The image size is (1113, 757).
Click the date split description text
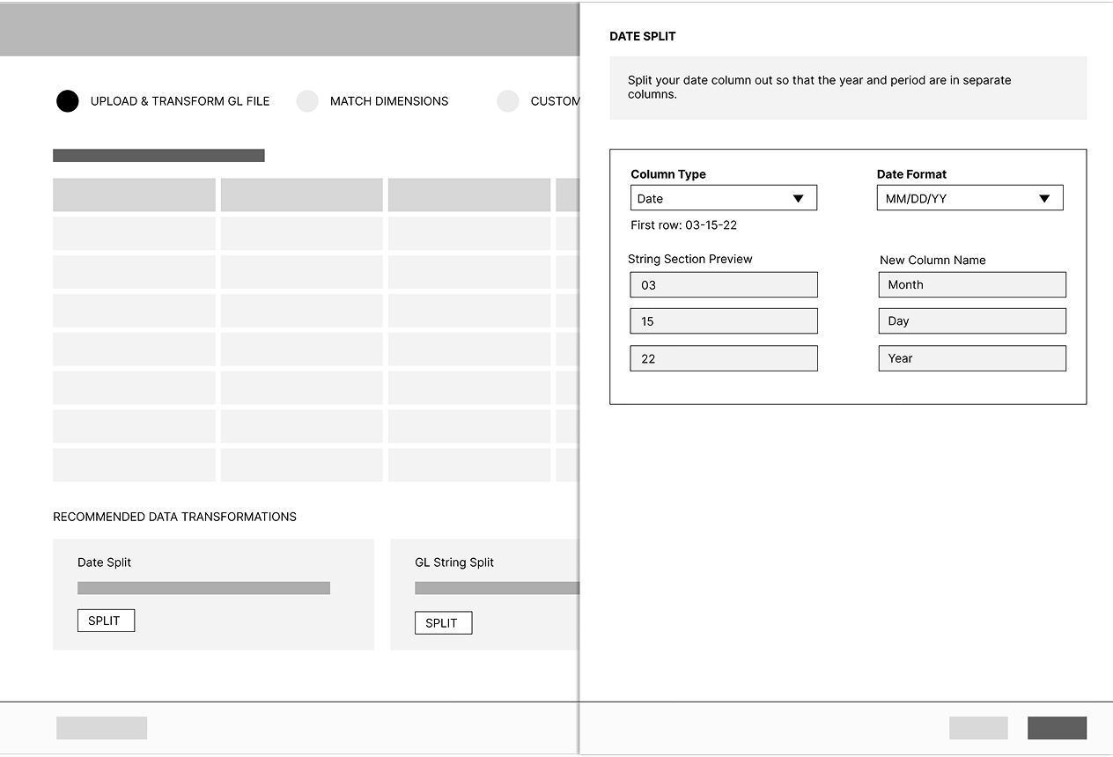coord(819,87)
